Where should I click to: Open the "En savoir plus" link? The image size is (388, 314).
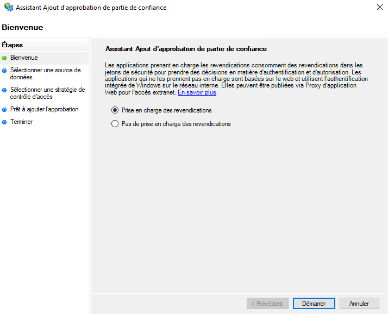(x=197, y=92)
